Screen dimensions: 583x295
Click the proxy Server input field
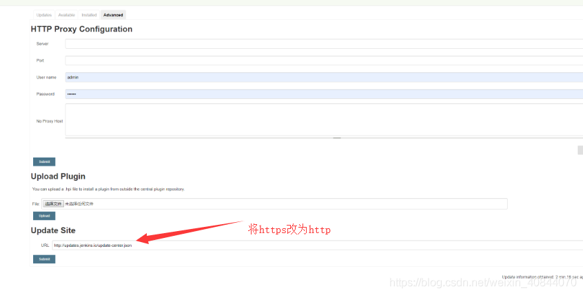point(324,44)
